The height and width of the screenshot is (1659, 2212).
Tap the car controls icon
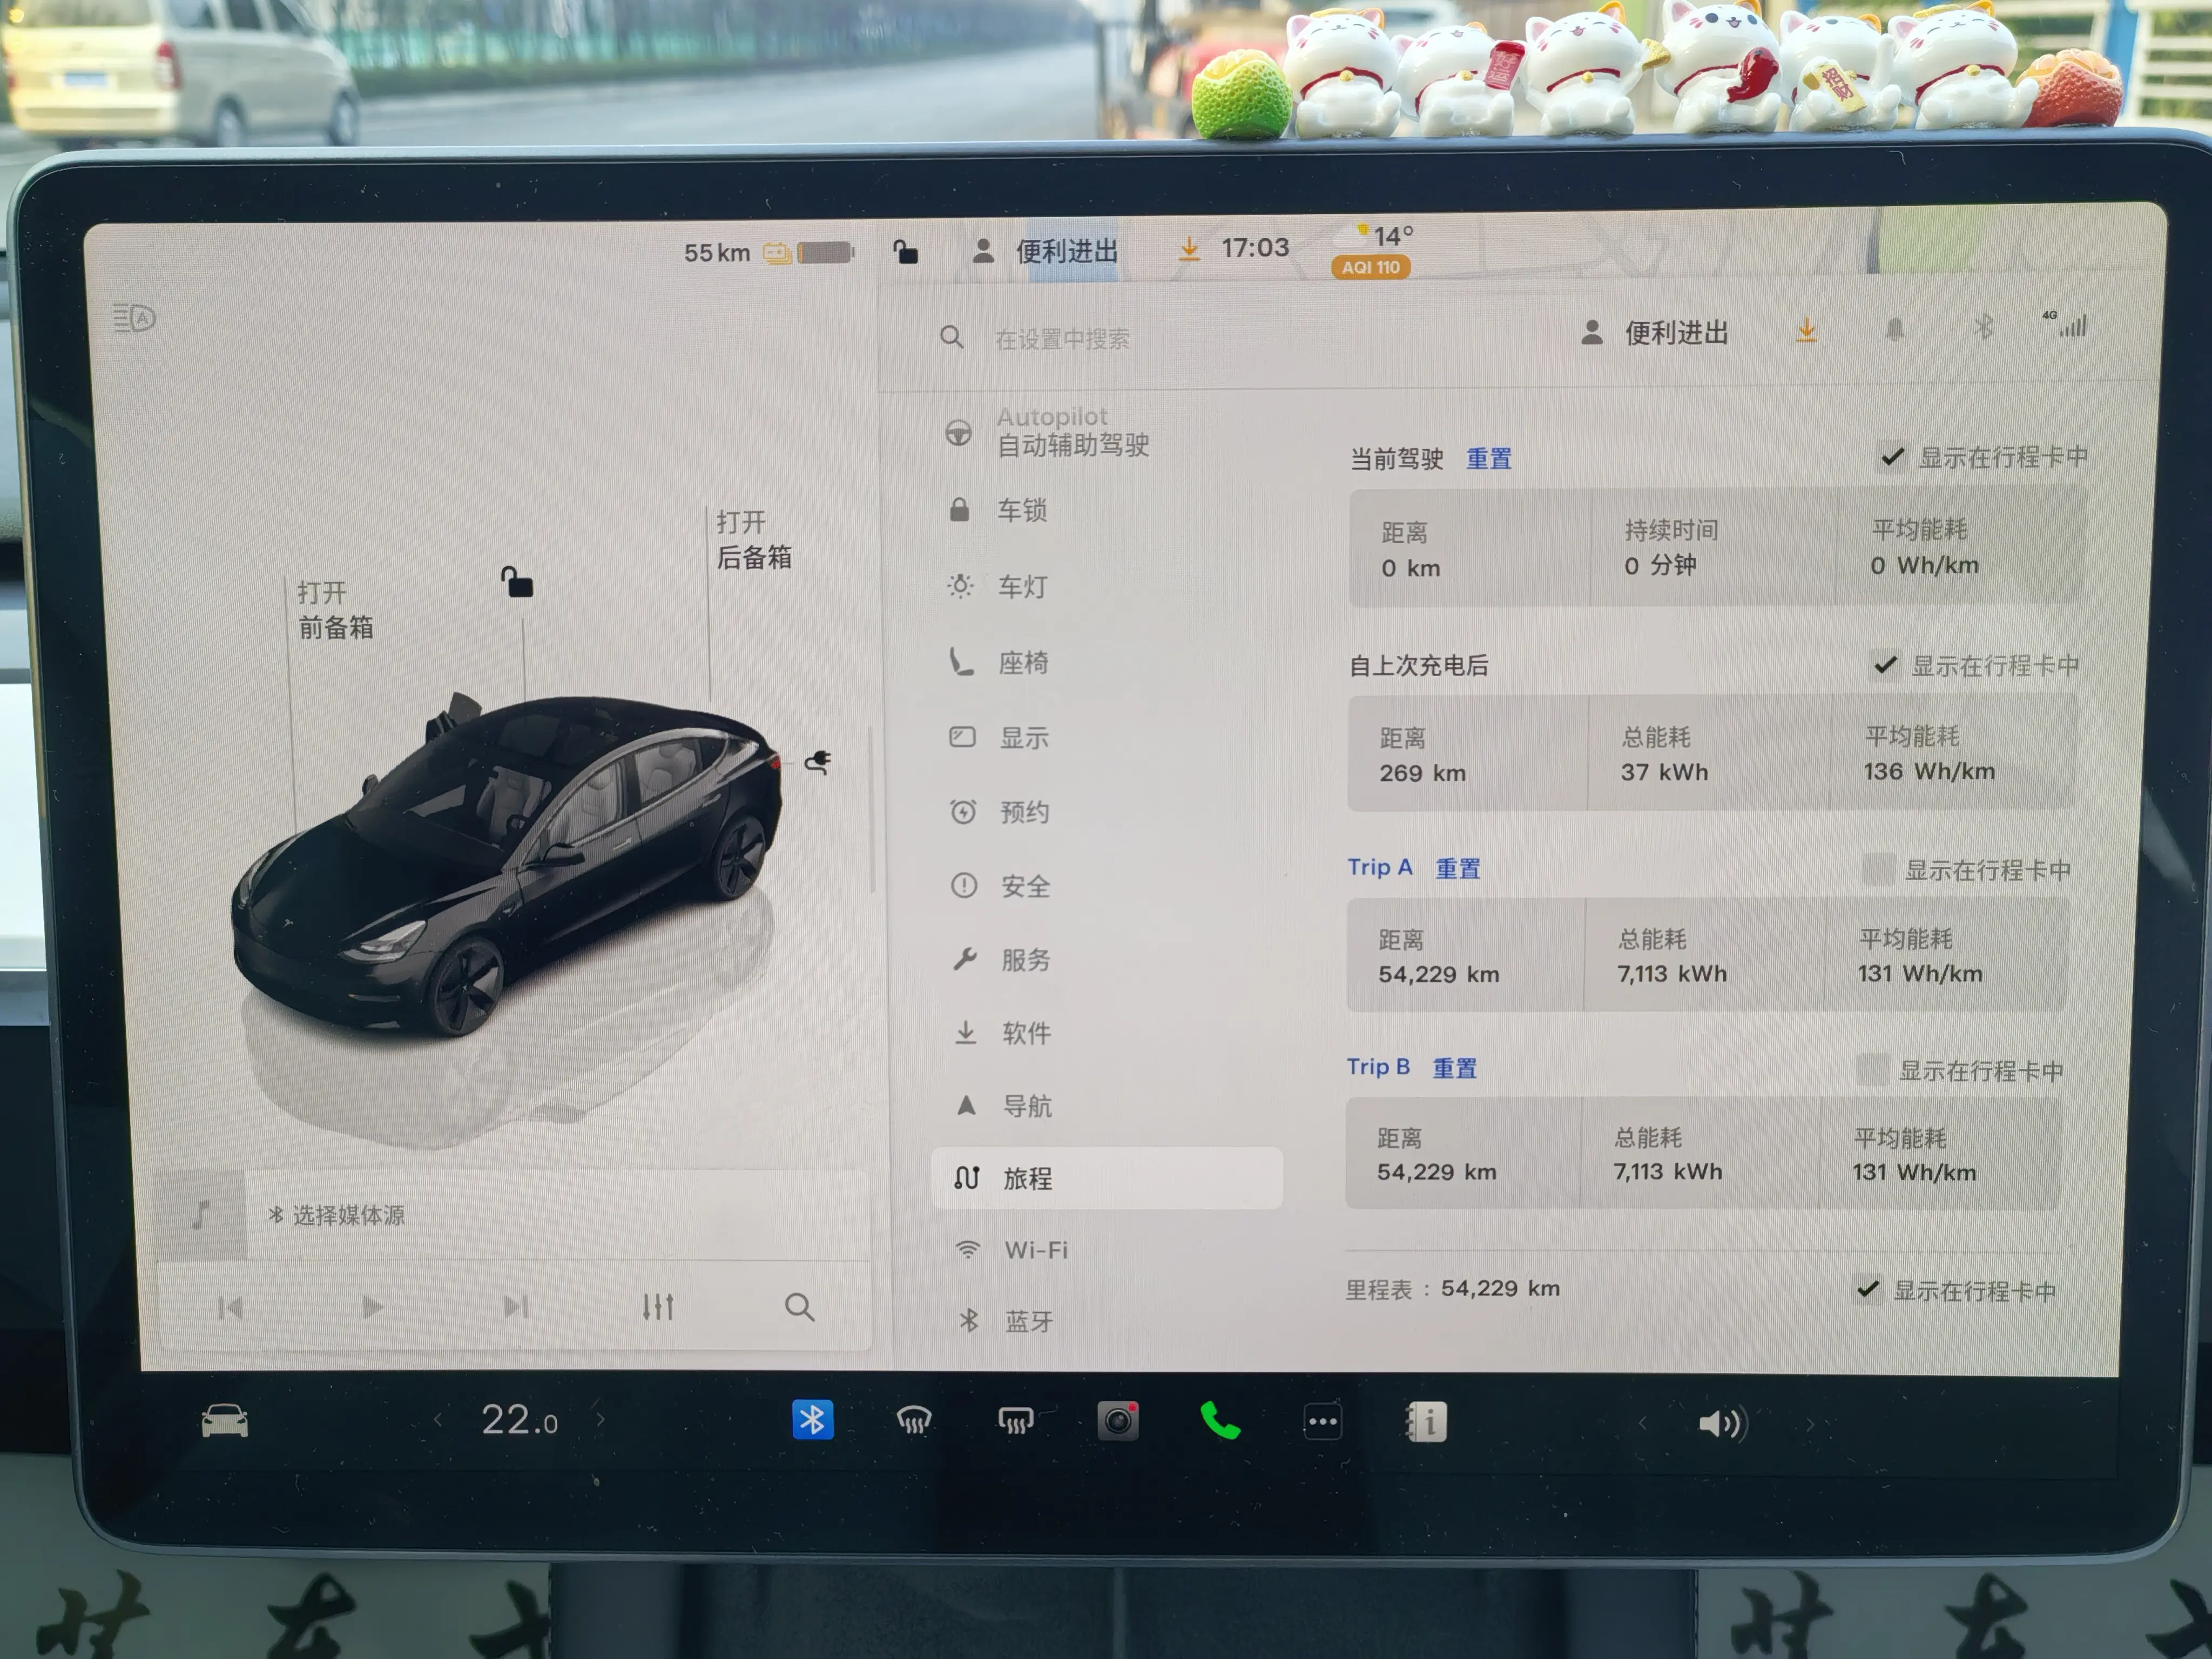pyautogui.click(x=225, y=1421)
